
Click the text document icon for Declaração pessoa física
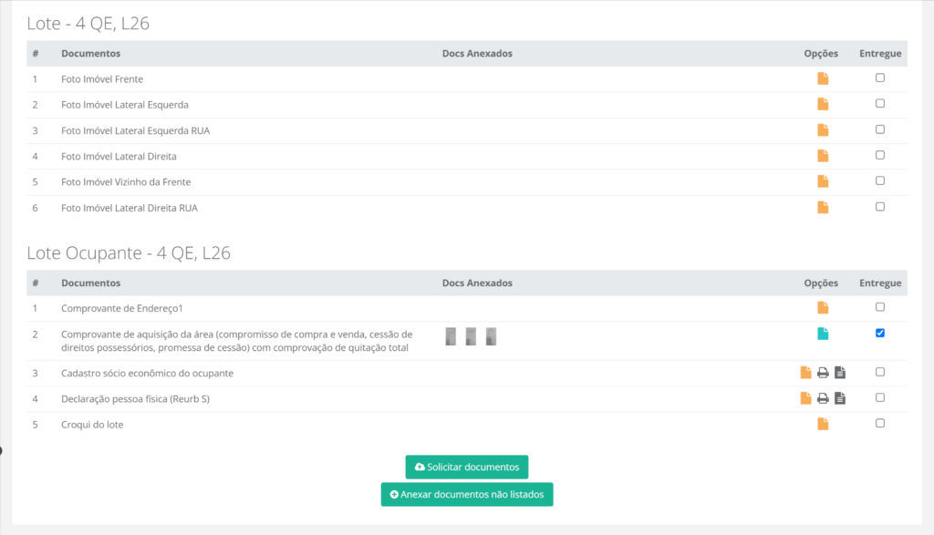840,398
